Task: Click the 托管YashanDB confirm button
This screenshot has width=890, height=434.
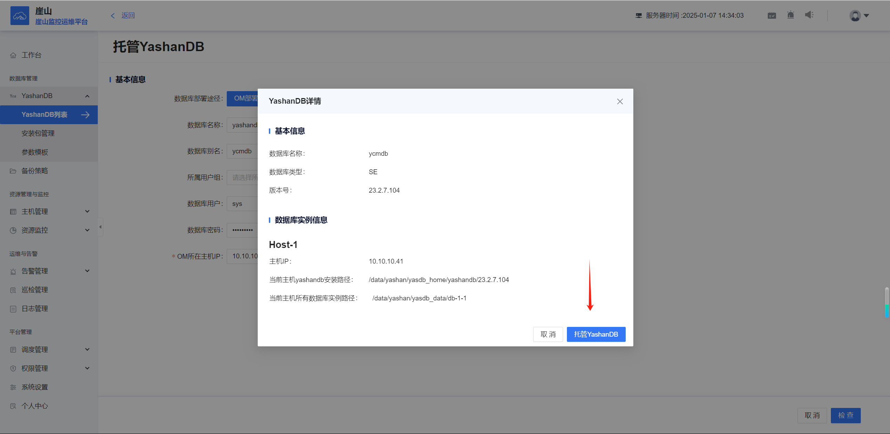Action: 596,334
